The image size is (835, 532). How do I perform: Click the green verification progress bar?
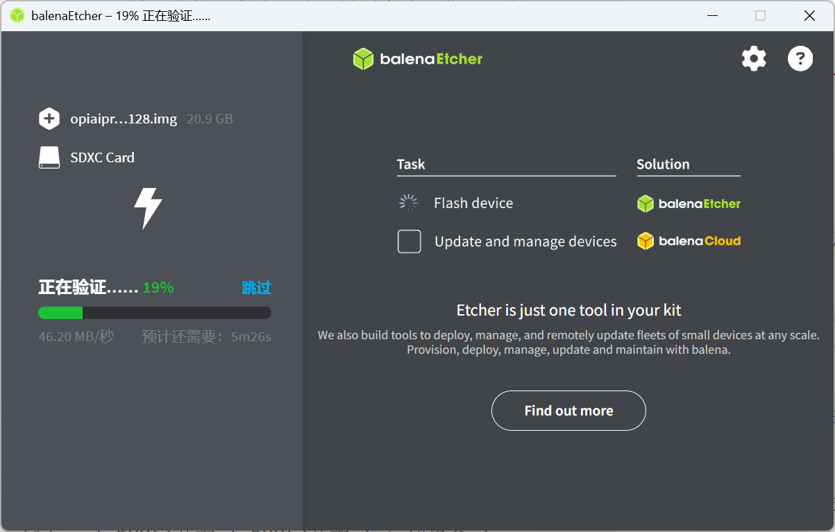click(155, 313)
